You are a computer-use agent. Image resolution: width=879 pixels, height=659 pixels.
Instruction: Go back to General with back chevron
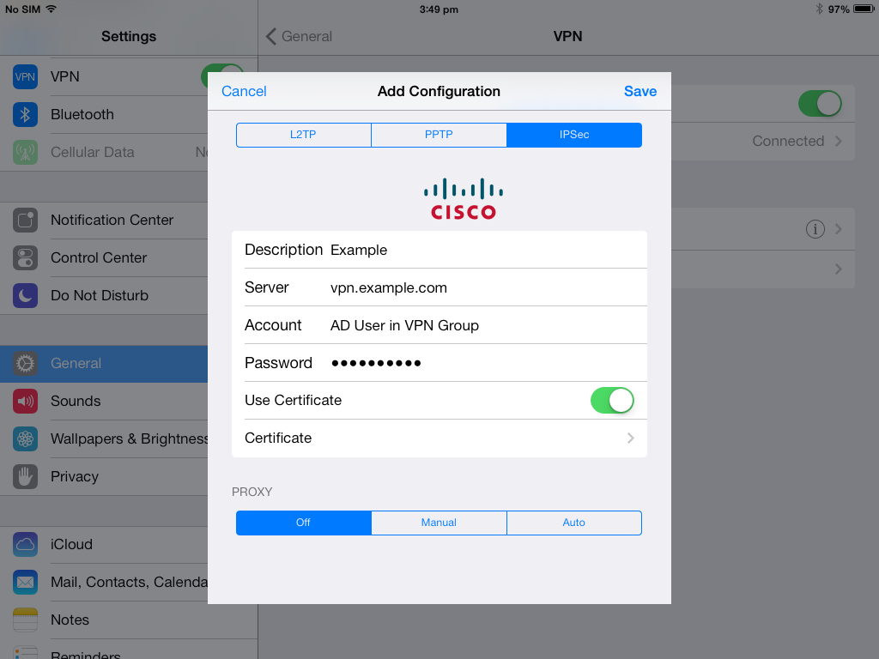tap(270, 36)
